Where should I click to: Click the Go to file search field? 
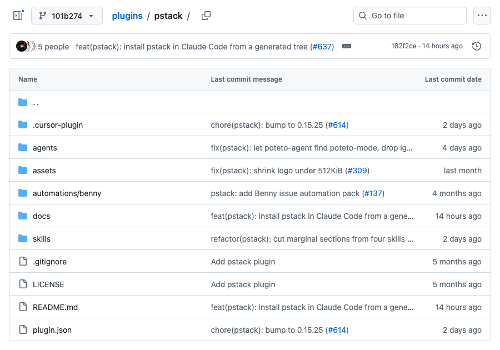(x=410, y=16)
